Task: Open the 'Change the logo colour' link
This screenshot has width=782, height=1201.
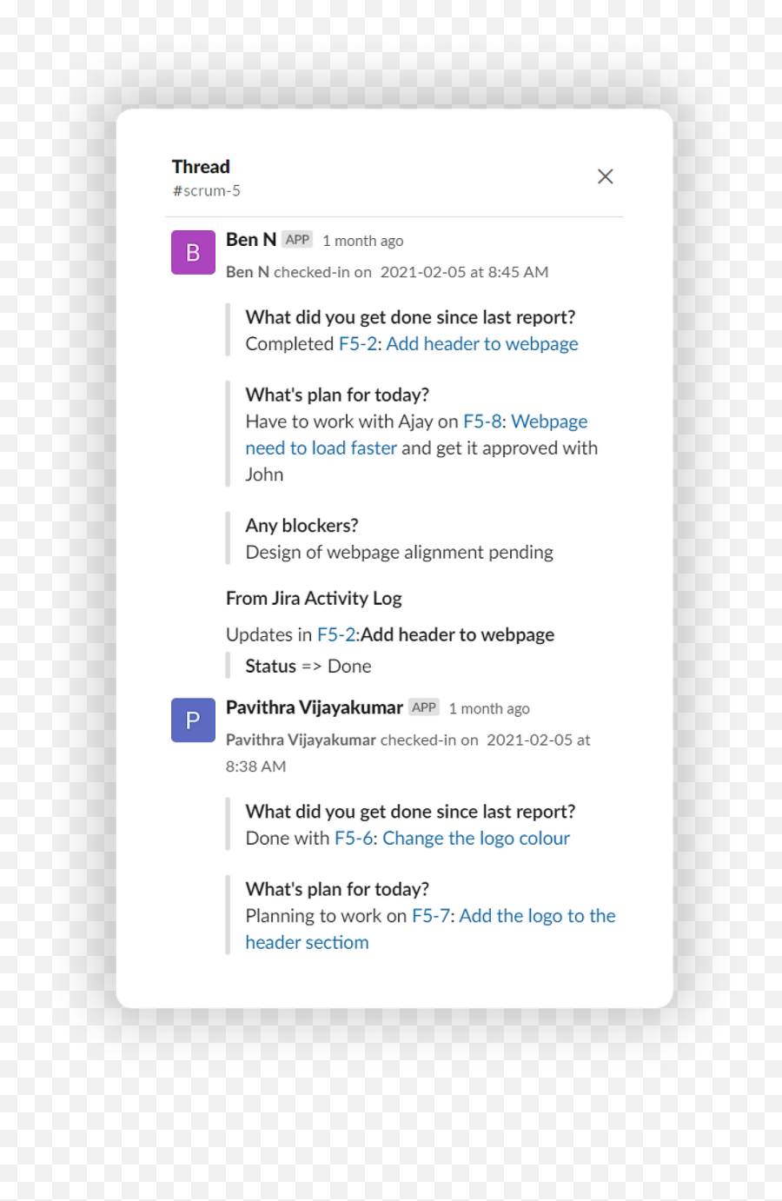Action: pyautogui.click(x=476, y=838)
